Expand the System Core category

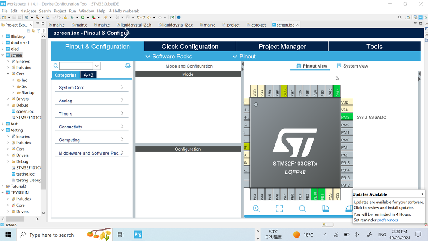[x=91, y=87]
